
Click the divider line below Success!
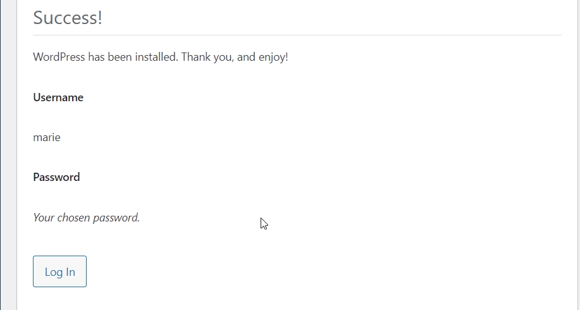pos(297,35)
